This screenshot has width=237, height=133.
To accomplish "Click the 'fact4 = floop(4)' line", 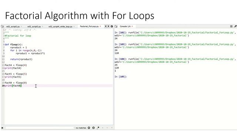I will click(x=16, y=65).
